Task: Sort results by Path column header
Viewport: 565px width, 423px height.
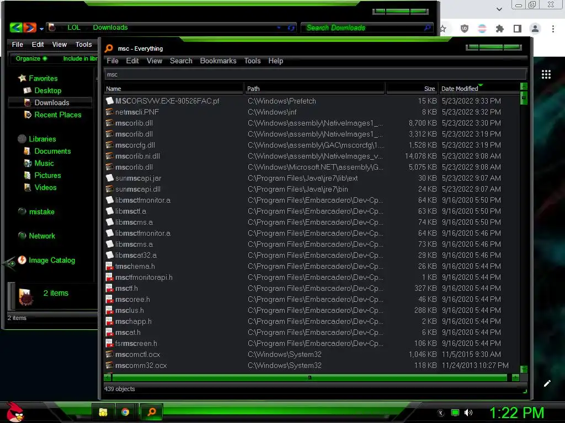Action: pos(315,89)
